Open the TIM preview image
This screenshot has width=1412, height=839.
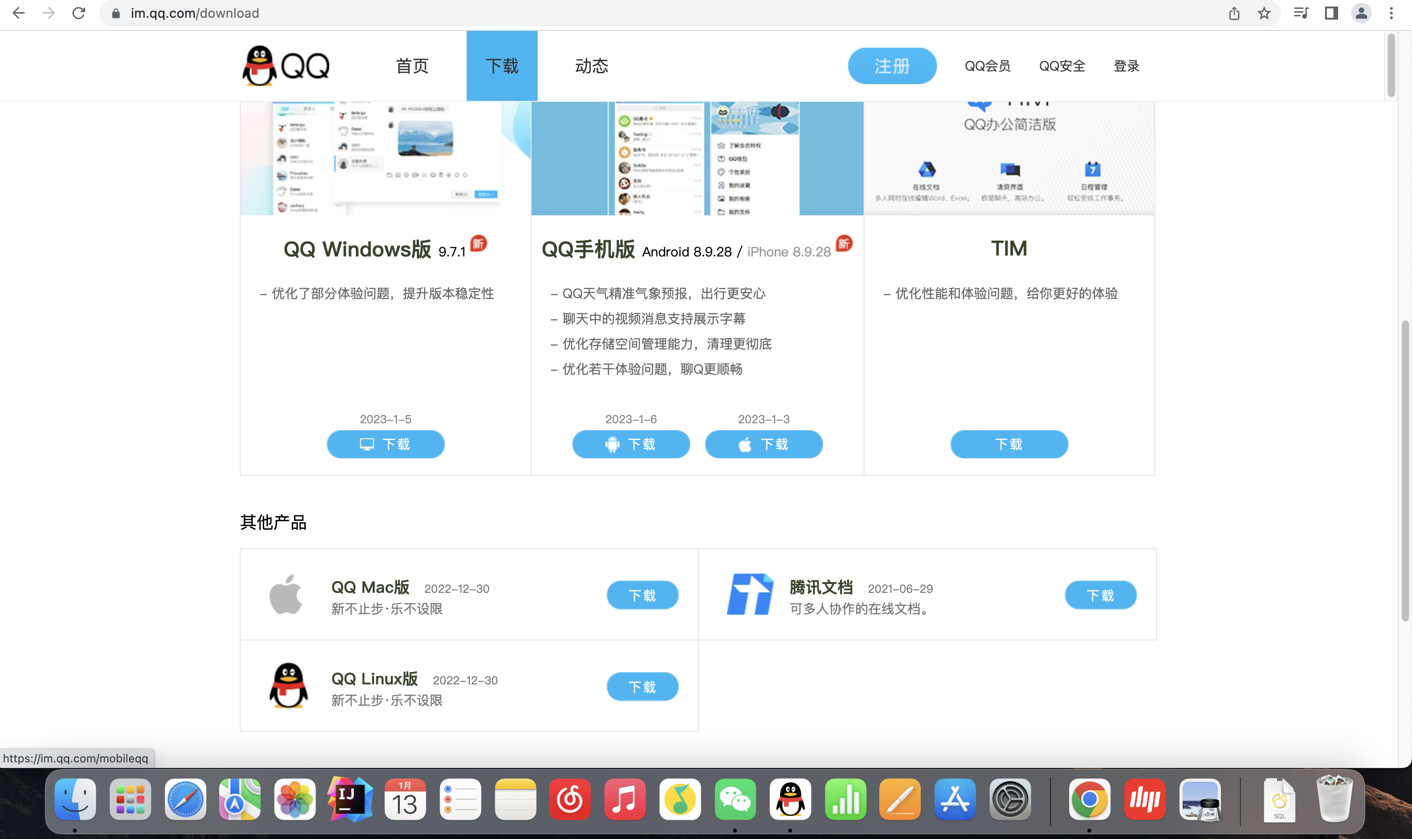point(1009,158)
